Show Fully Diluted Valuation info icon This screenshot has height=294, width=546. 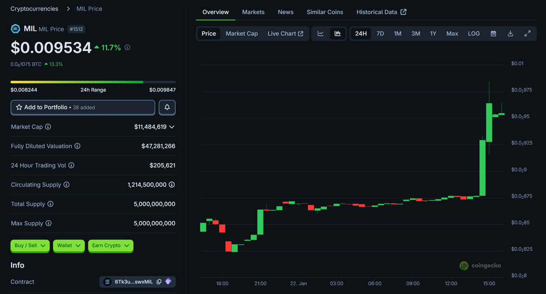coord(77,146)
